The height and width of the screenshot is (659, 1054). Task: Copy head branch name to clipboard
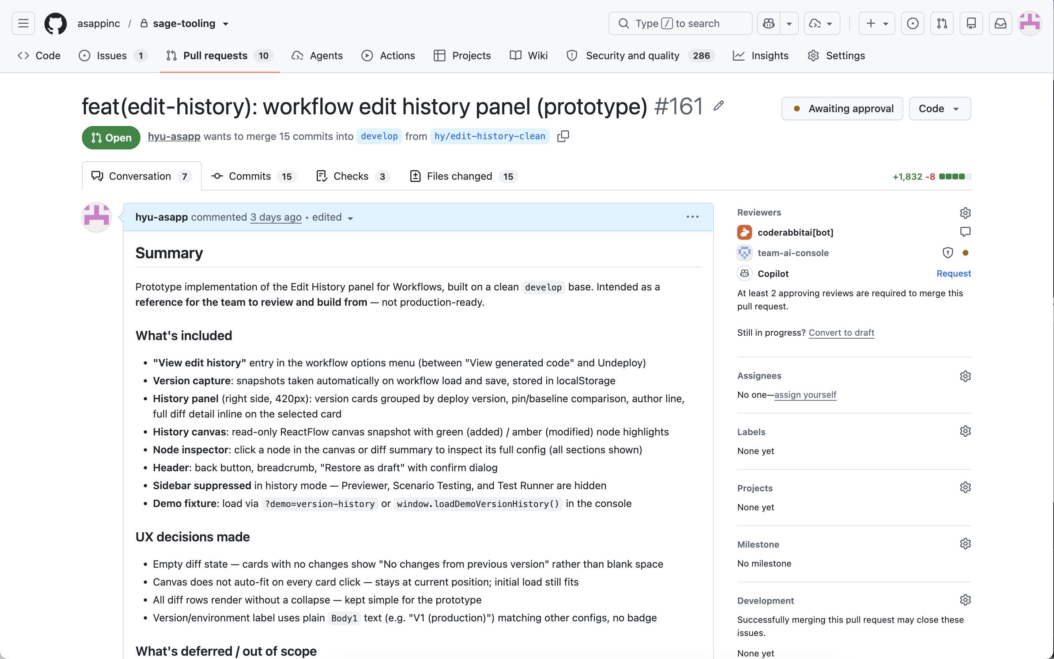tap(563, 136)
